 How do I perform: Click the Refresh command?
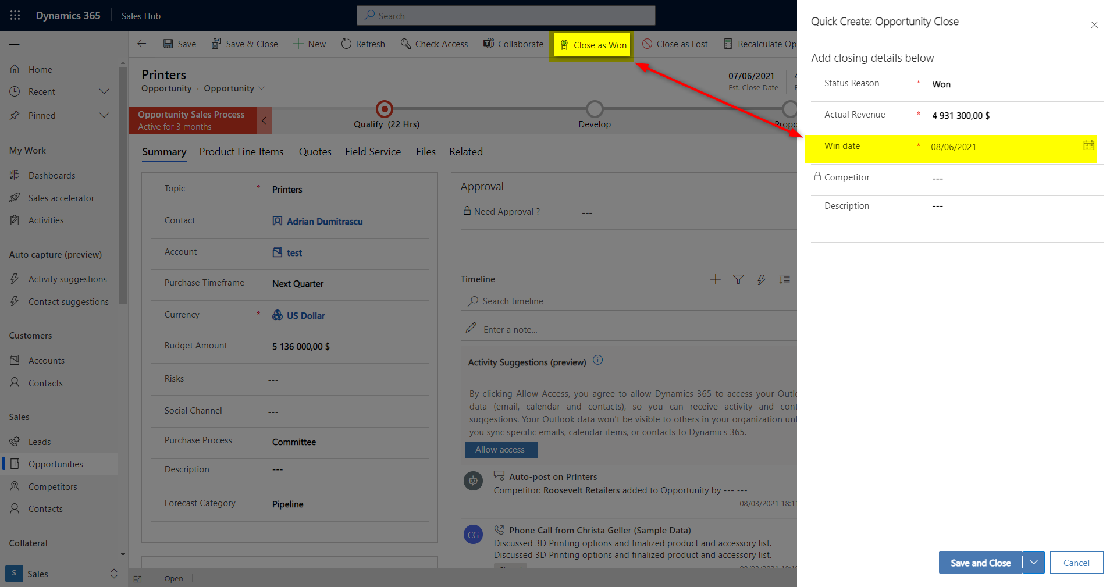[363, 44]
